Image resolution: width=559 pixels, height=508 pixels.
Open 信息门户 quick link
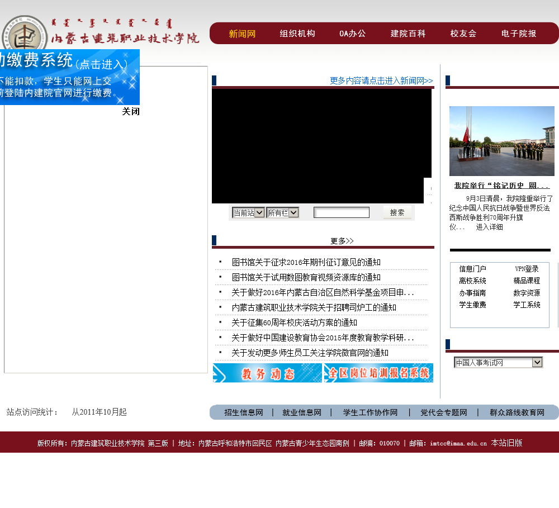click(472, 269)
